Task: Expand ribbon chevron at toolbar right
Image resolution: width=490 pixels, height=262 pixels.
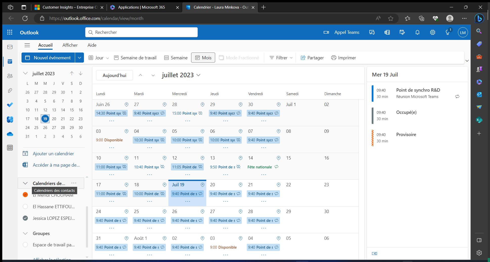Action: click(467, 61)
